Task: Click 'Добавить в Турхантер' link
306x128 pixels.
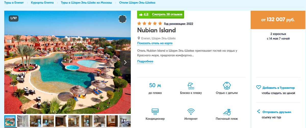Action: [x=278, y=88]
